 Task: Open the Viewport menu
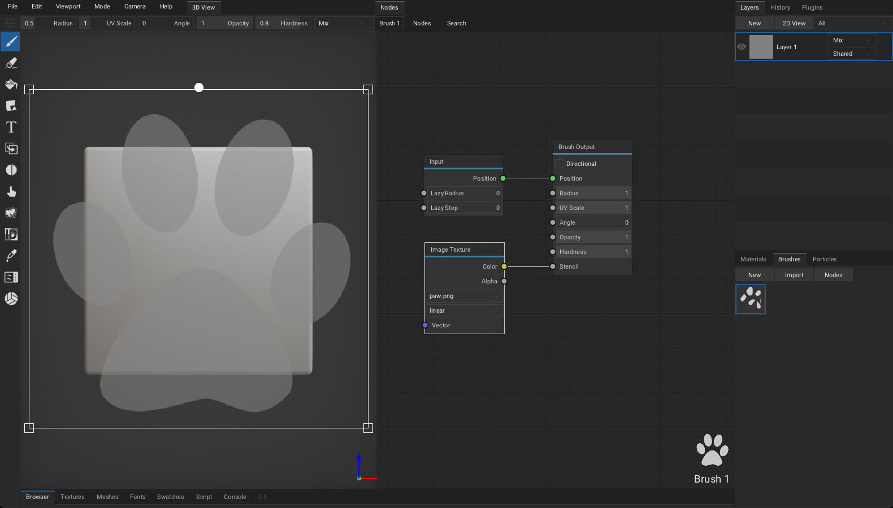click(68, 6)
